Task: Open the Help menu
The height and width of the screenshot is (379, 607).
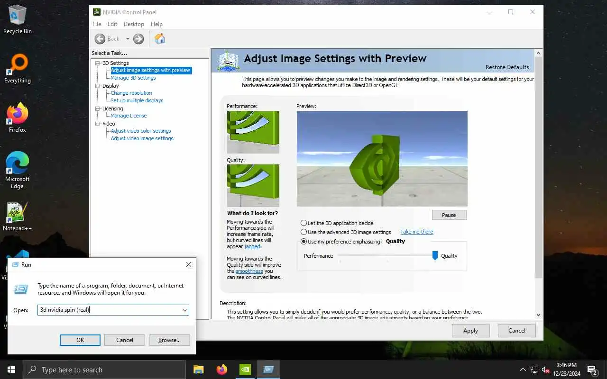Action: (x=156, y=24)
